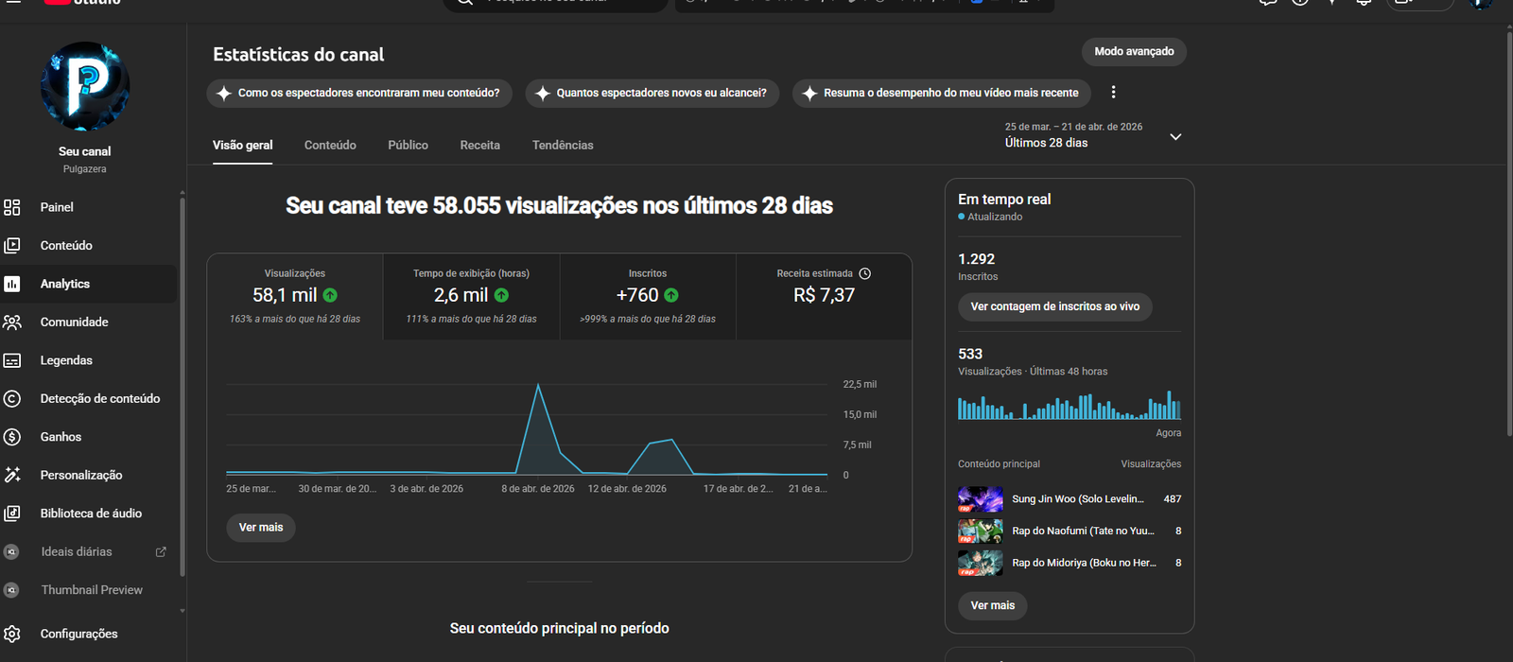Open Detecção de conteúdo copyright icon

tap(12, 399)
